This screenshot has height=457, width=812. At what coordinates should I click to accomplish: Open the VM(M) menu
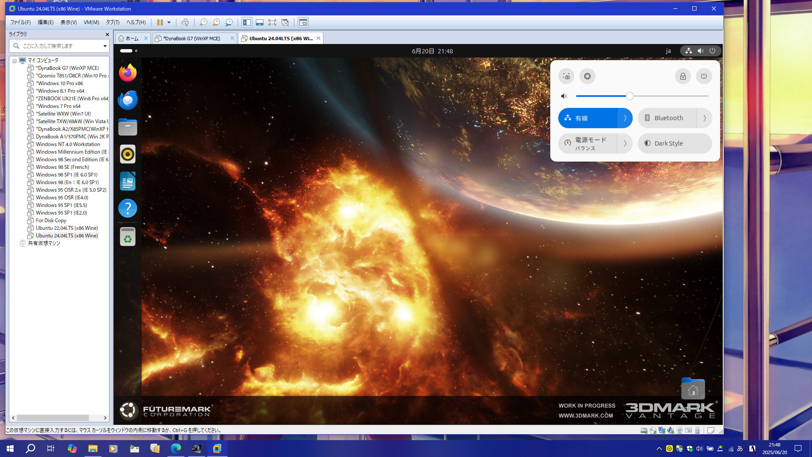click(x=91, y=22)
